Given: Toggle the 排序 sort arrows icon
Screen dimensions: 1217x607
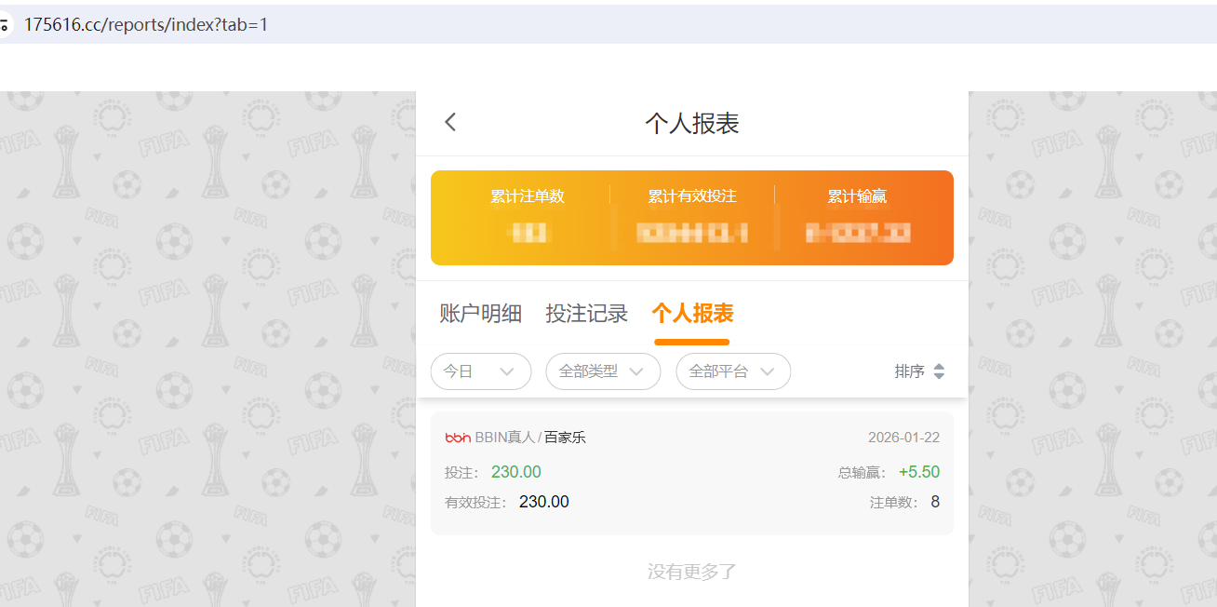Looking at the screenshot, I should (939, 371).
